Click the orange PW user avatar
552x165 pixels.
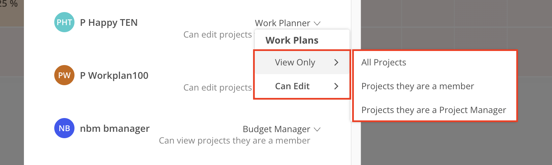pyautogui.click(x=64, y=75)
